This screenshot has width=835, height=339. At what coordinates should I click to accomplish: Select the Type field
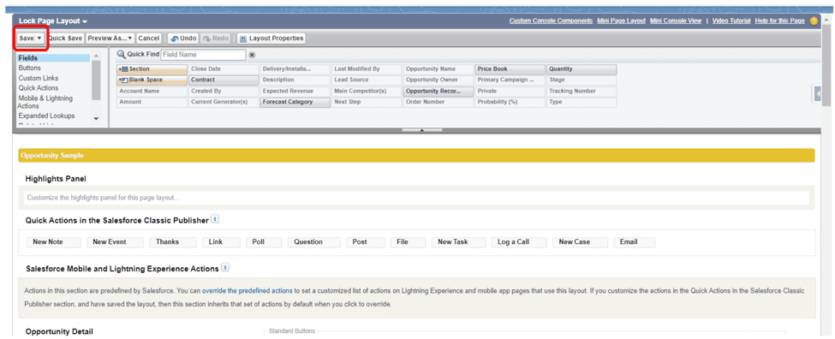tap(582, 102)
